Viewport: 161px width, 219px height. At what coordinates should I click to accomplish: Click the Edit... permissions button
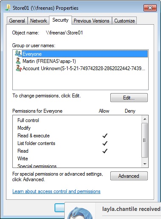point(129,98)
